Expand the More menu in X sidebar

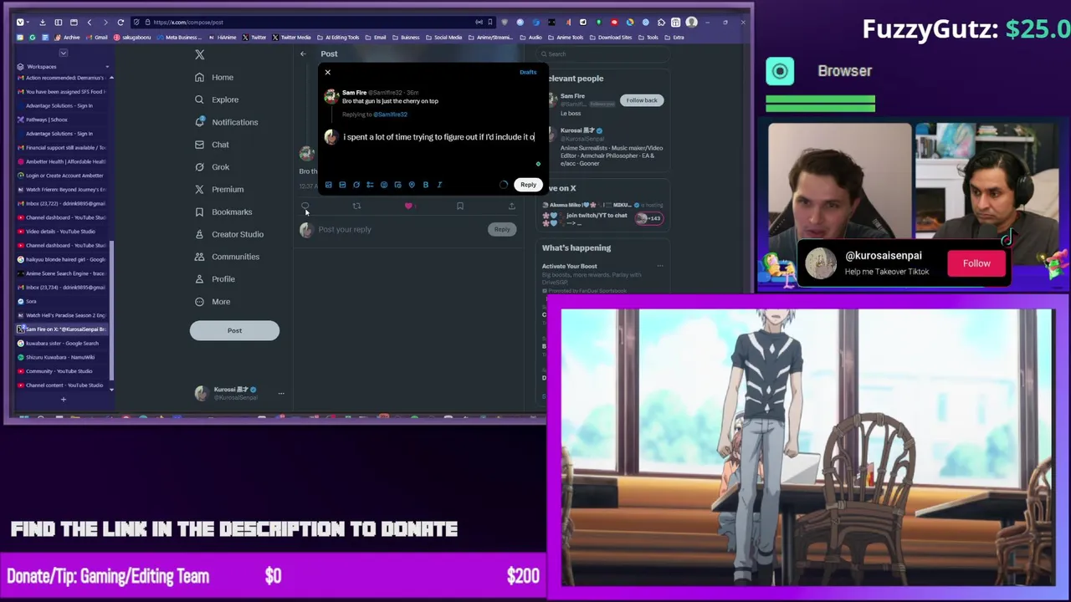212,302
